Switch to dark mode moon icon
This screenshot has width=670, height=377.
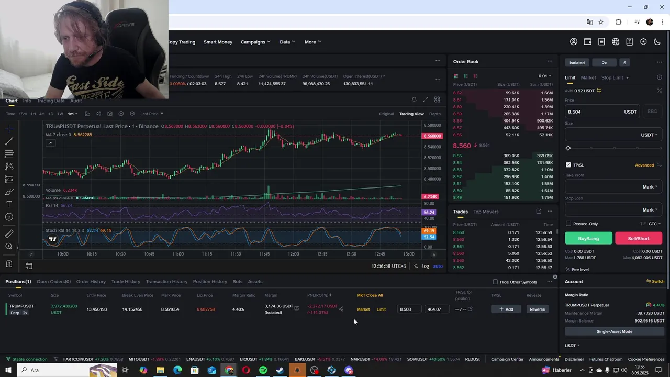coord(657,42)
